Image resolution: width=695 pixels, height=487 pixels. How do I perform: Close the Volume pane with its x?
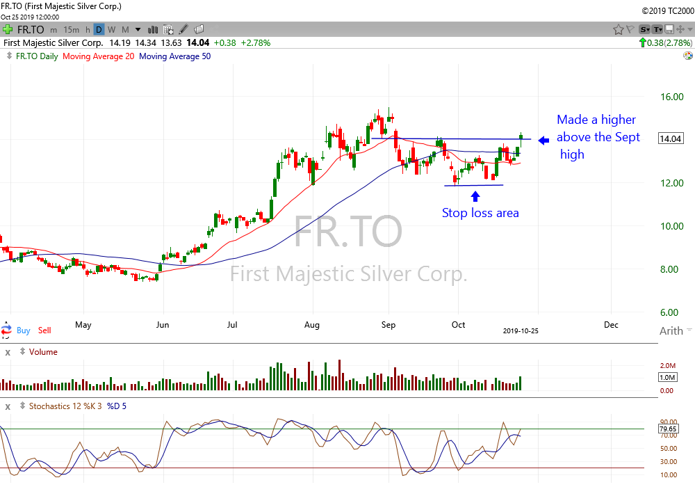[x=8, y=353]
